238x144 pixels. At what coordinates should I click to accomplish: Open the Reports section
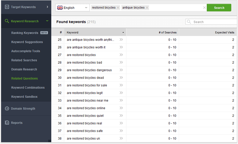click(17, 123)
